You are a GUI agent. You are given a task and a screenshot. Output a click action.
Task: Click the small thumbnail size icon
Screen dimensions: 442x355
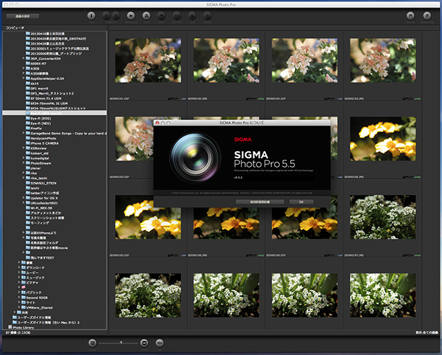tap(92, 343)
